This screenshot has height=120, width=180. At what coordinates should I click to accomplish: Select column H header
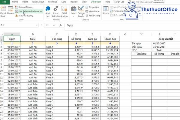[x=141, y=34]
